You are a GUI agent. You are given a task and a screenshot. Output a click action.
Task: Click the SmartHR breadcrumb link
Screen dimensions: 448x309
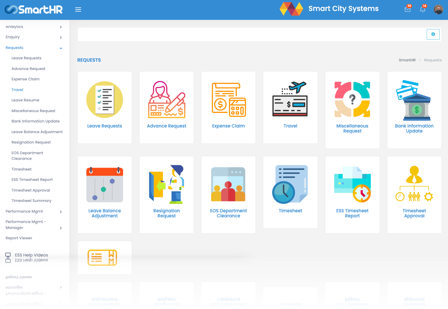(407, 60)
